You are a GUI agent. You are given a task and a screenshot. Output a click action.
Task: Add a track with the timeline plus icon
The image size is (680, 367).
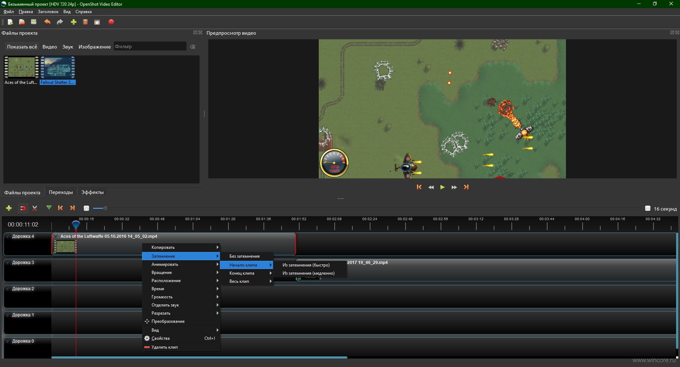tap(9, 208)
